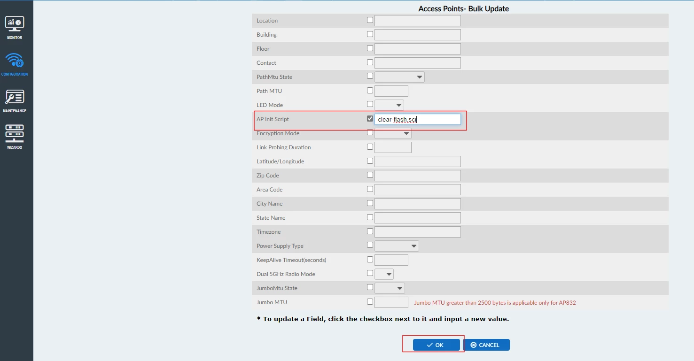Expand the PathMtu State dropdown
Screen dimensions: 694x361
pos(399,77)
